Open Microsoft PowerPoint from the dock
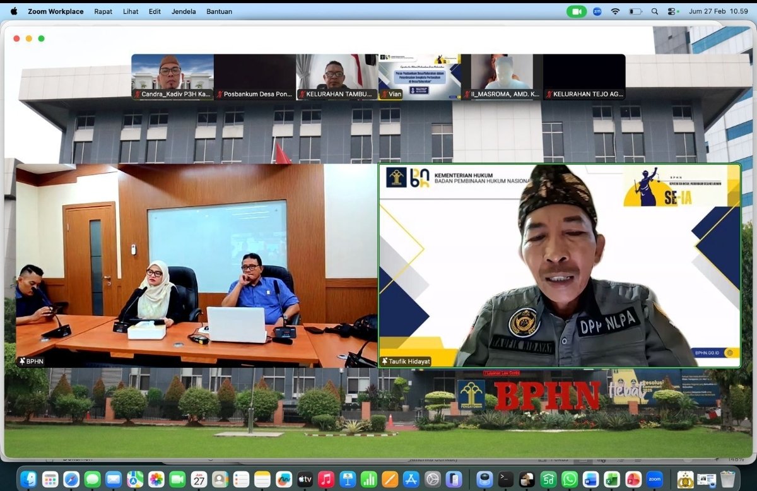The width and height of the screenshot is (757, 491). tap(633, 479)
